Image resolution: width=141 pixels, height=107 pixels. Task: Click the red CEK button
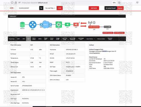click(60, 8)
